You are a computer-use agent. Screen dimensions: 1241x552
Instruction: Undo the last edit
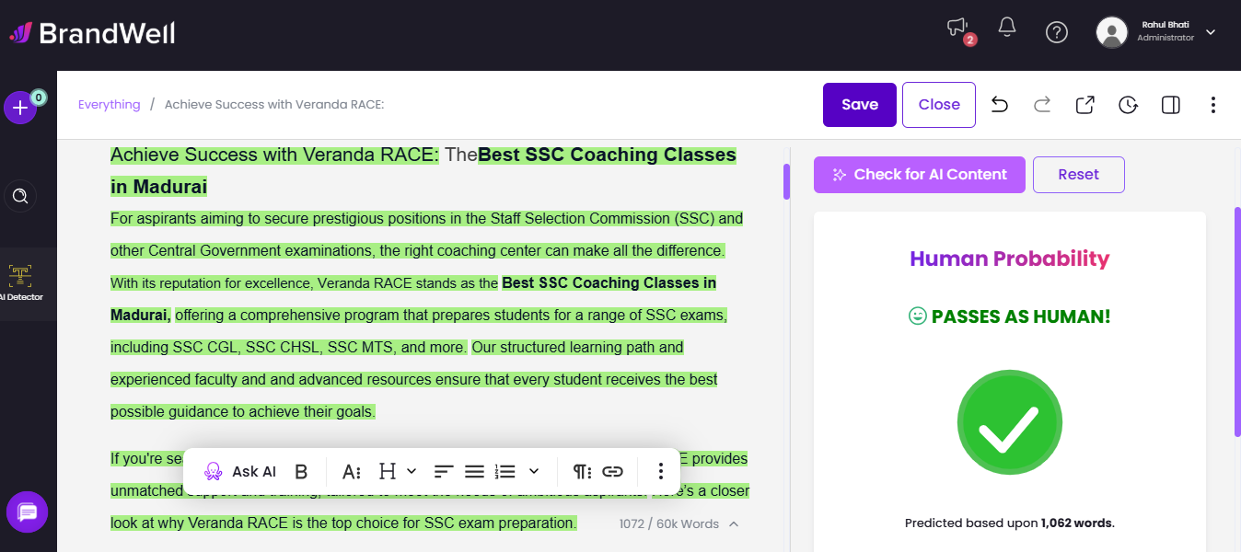[1000, 105]
